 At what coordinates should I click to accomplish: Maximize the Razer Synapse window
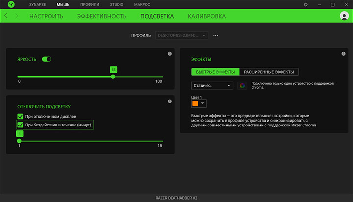[333, 5]
